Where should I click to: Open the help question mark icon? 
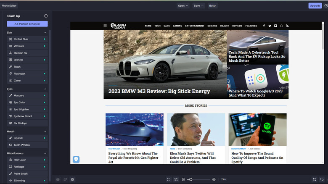(326, 6)
